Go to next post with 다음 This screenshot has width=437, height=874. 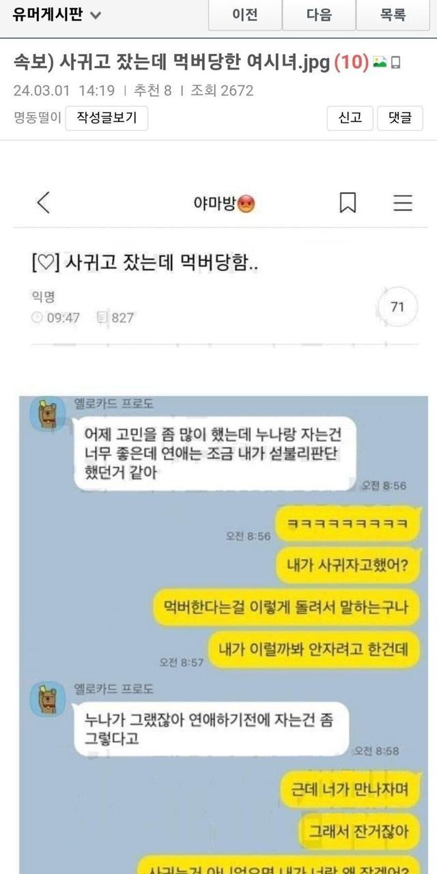[x=319, y=14]
